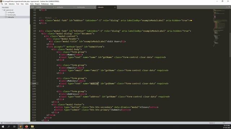Open File Explorer from the taskbar
Viewport: 231px width, 129px height.
coord(32,126)
